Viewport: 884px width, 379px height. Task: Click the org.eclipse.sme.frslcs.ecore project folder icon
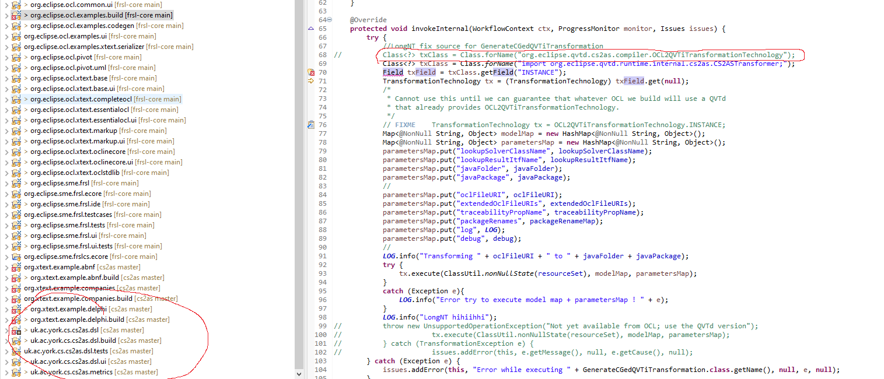point(16,257)
